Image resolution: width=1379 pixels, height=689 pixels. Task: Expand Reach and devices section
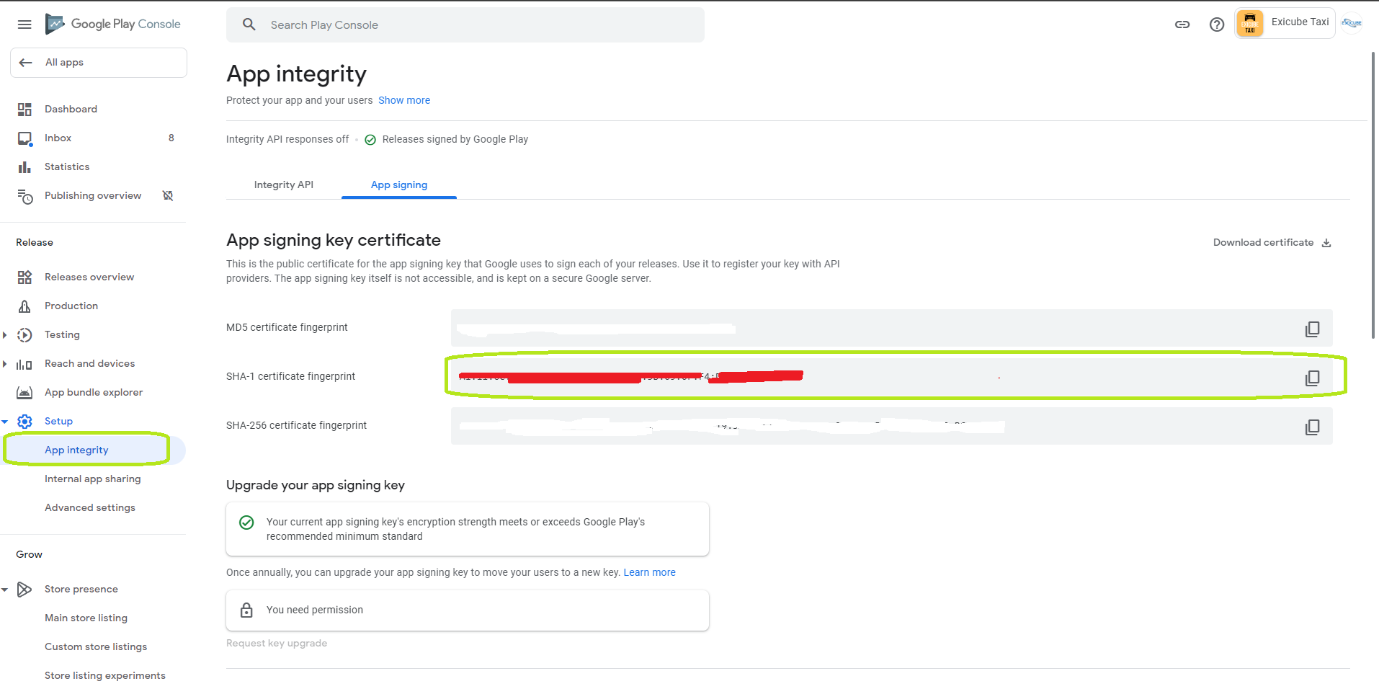(x=5, y=364)
